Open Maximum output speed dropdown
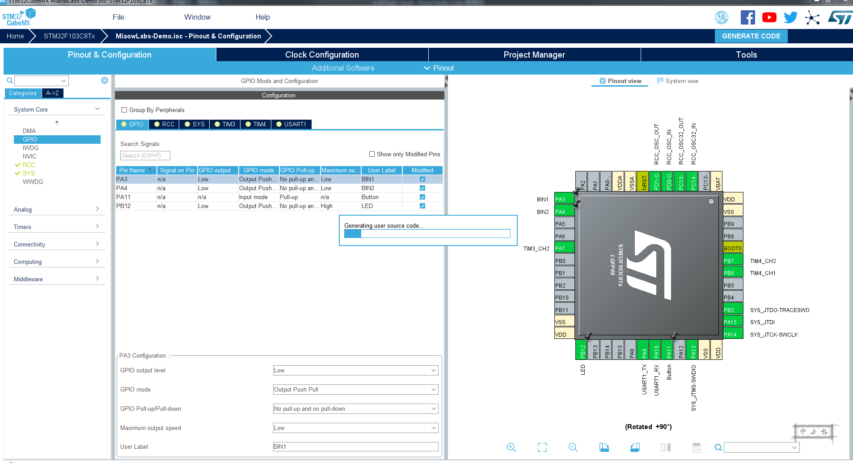The image size is (853, 463). [355, 428]
